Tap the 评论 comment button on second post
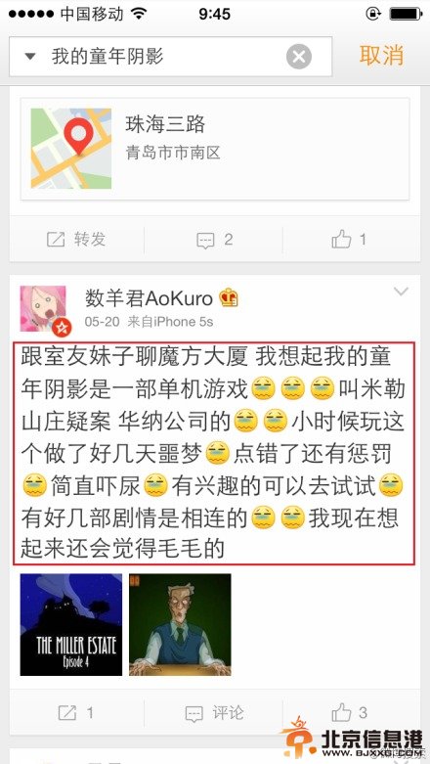This screenshot has height=764, width=430. (214, 713)
